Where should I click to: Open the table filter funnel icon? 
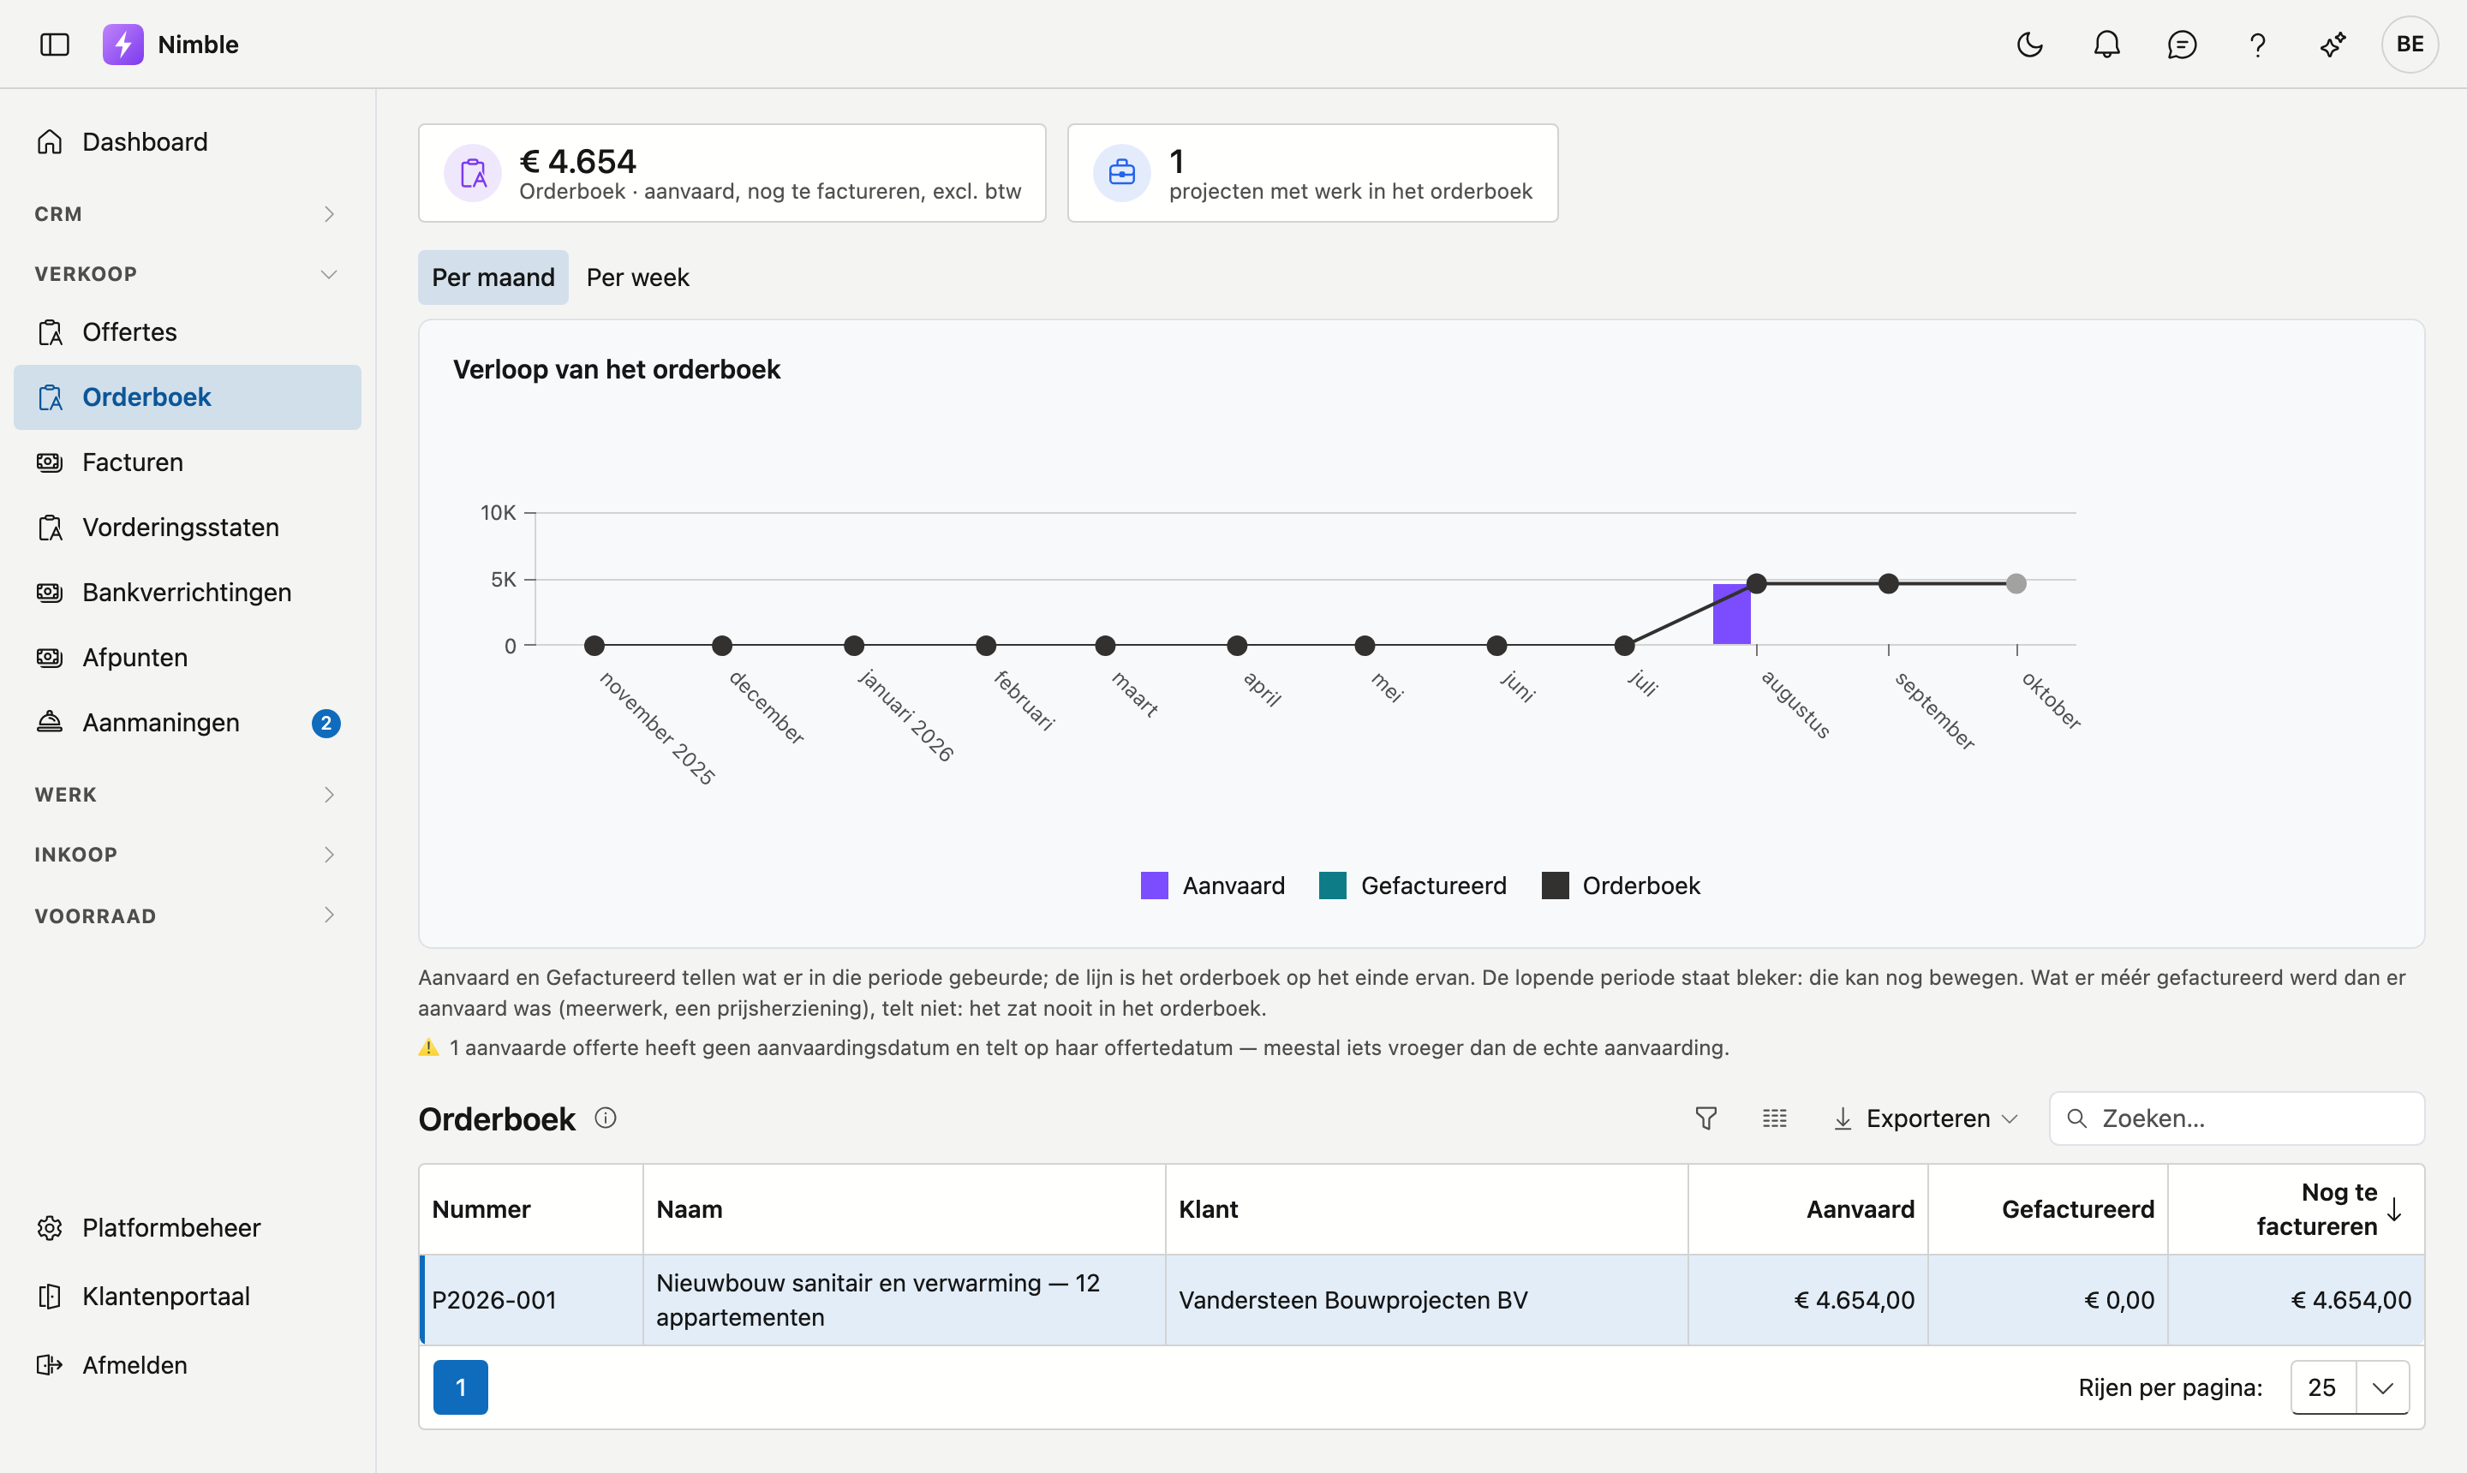point(1705,1118)
